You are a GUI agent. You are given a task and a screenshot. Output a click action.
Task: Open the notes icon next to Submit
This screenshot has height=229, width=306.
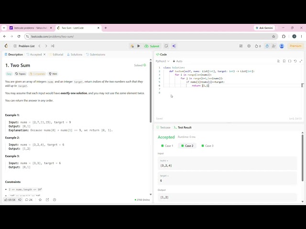[166, 46]
